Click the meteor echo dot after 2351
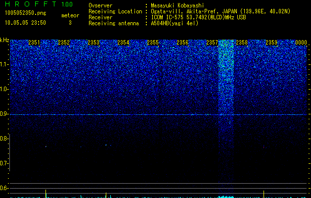This screenshot has width=311, height=198. (x=46, y=147)
